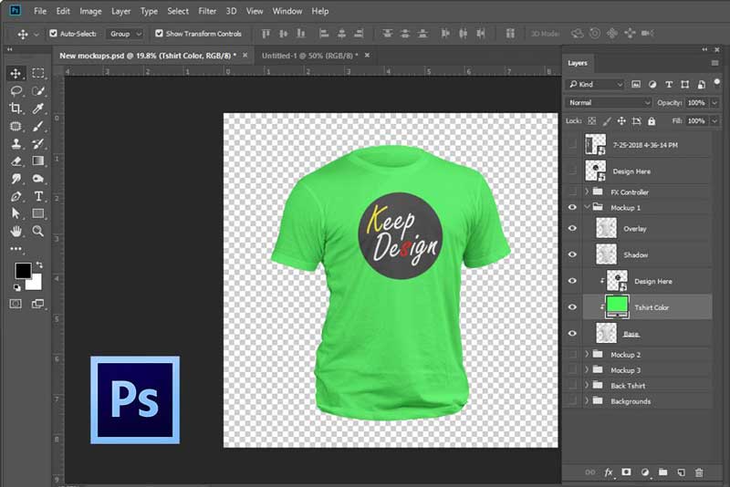
Task: Click the delete layer trash icon
Action: 699,471
